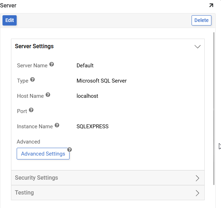Screen dimensions: 221x208
Task: Select the Security Settings header label
Action: click(36, 178)
